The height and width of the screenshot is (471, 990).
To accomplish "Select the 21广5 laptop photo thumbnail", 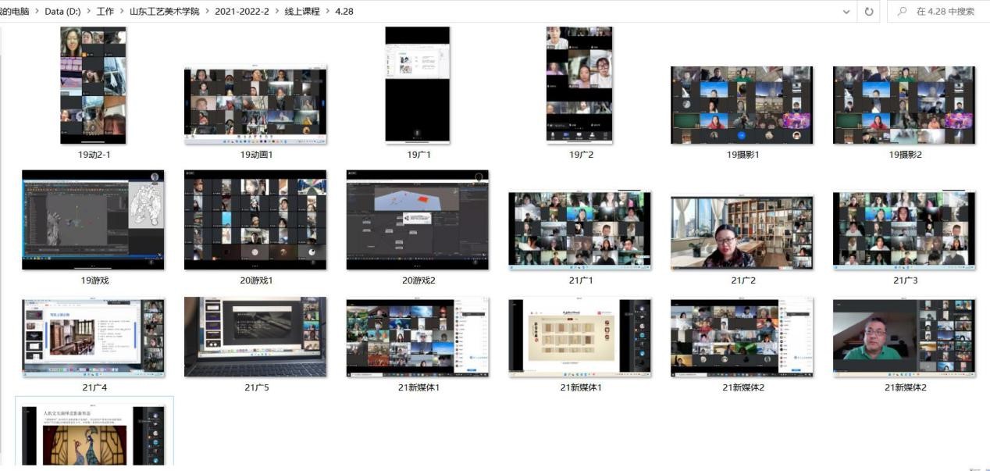I will click(x=255, y=337).
